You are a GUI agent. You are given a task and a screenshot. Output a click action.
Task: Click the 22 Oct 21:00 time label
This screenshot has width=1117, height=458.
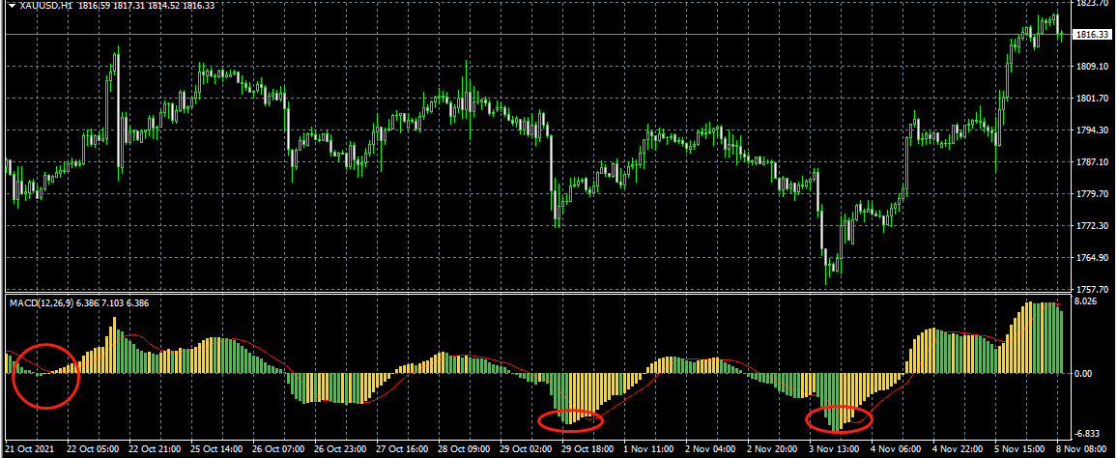[154, 450]
